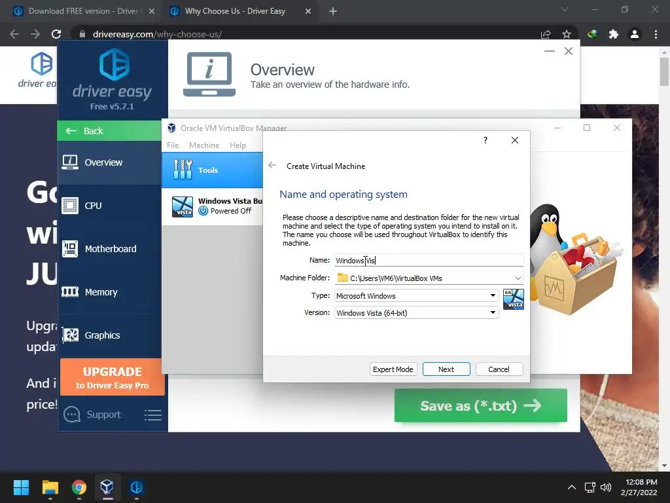Open Overview in Driver Easy sidebar

click(109, 162)
